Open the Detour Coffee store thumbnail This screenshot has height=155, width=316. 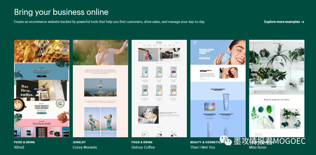coord(159,88)
